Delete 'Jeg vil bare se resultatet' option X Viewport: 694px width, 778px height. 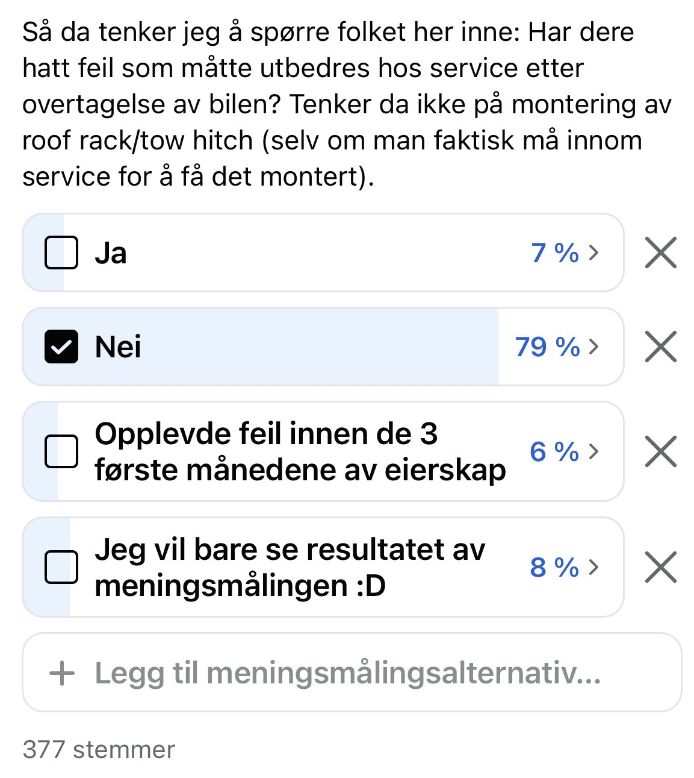[x=660, y=567]
